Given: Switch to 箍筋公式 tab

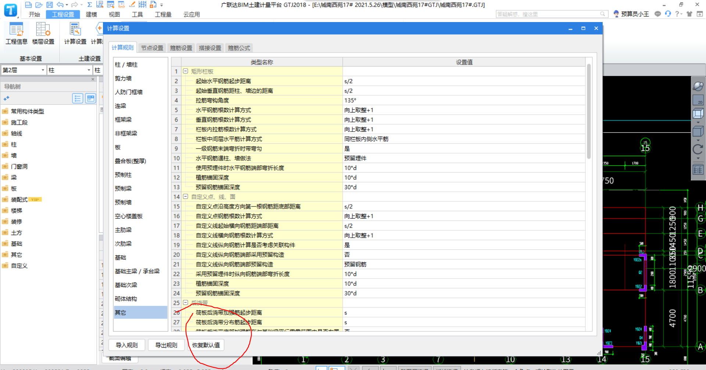Looking at the screenshot, I should (239, 48).
